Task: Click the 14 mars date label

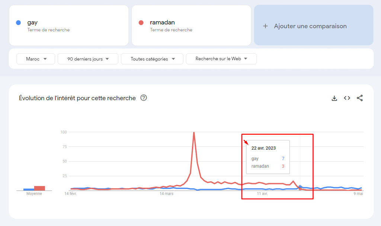Action: pos(166,194)
